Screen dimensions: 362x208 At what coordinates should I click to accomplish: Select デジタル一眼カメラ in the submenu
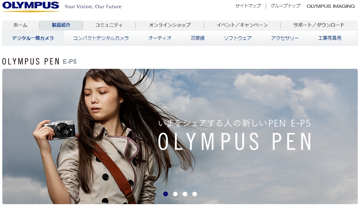pos(33,38)
